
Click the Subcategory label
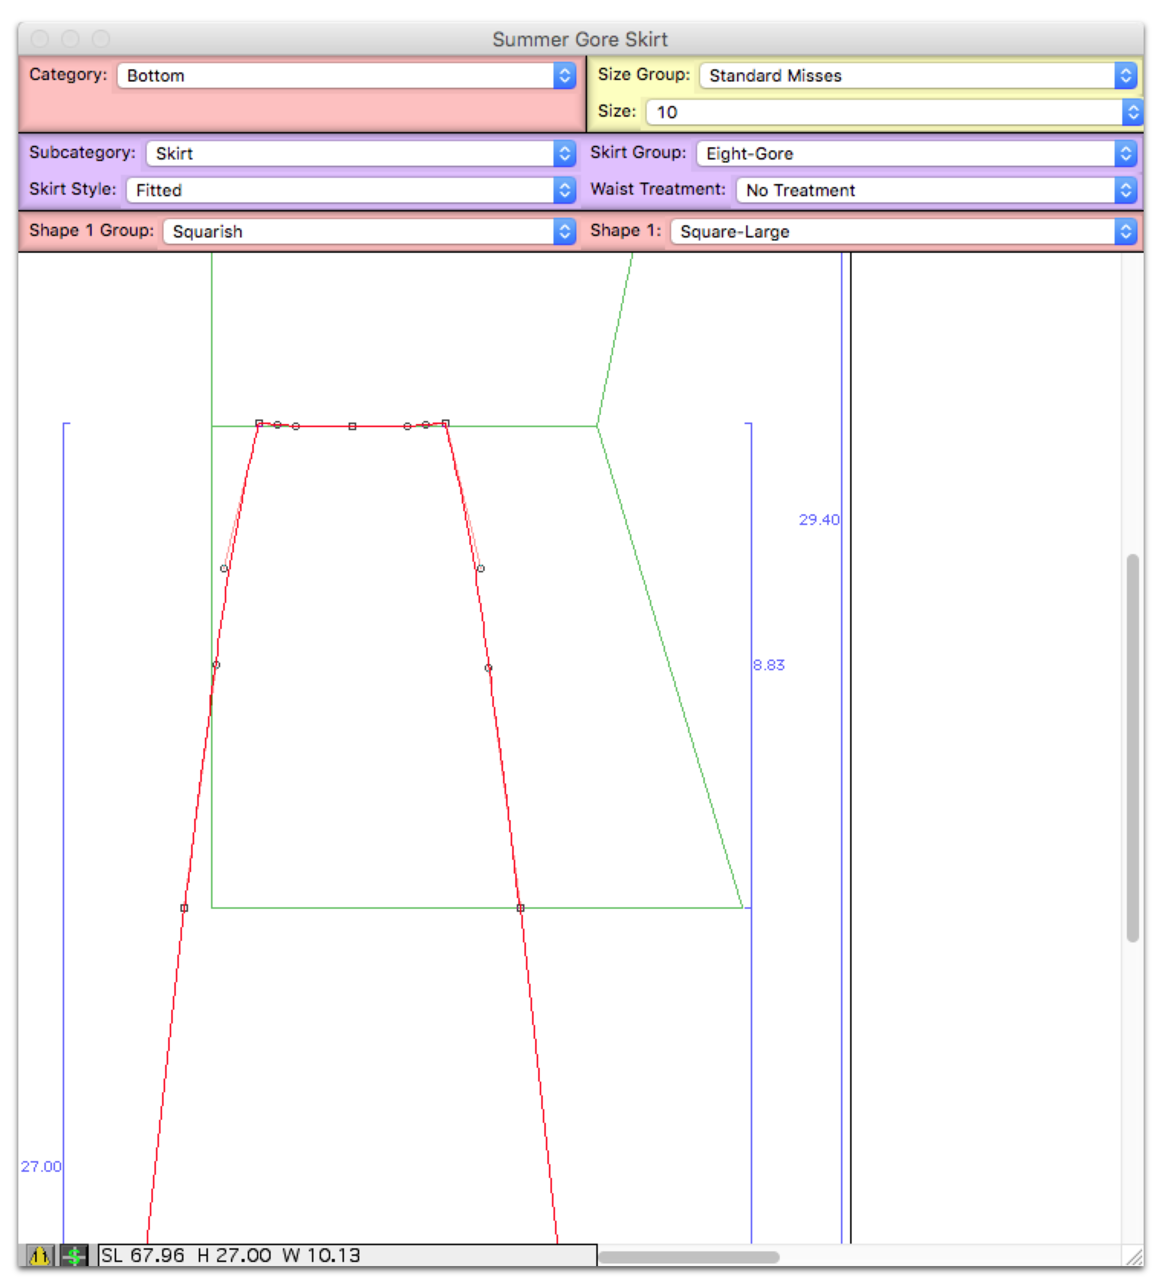tap(83, 152)
